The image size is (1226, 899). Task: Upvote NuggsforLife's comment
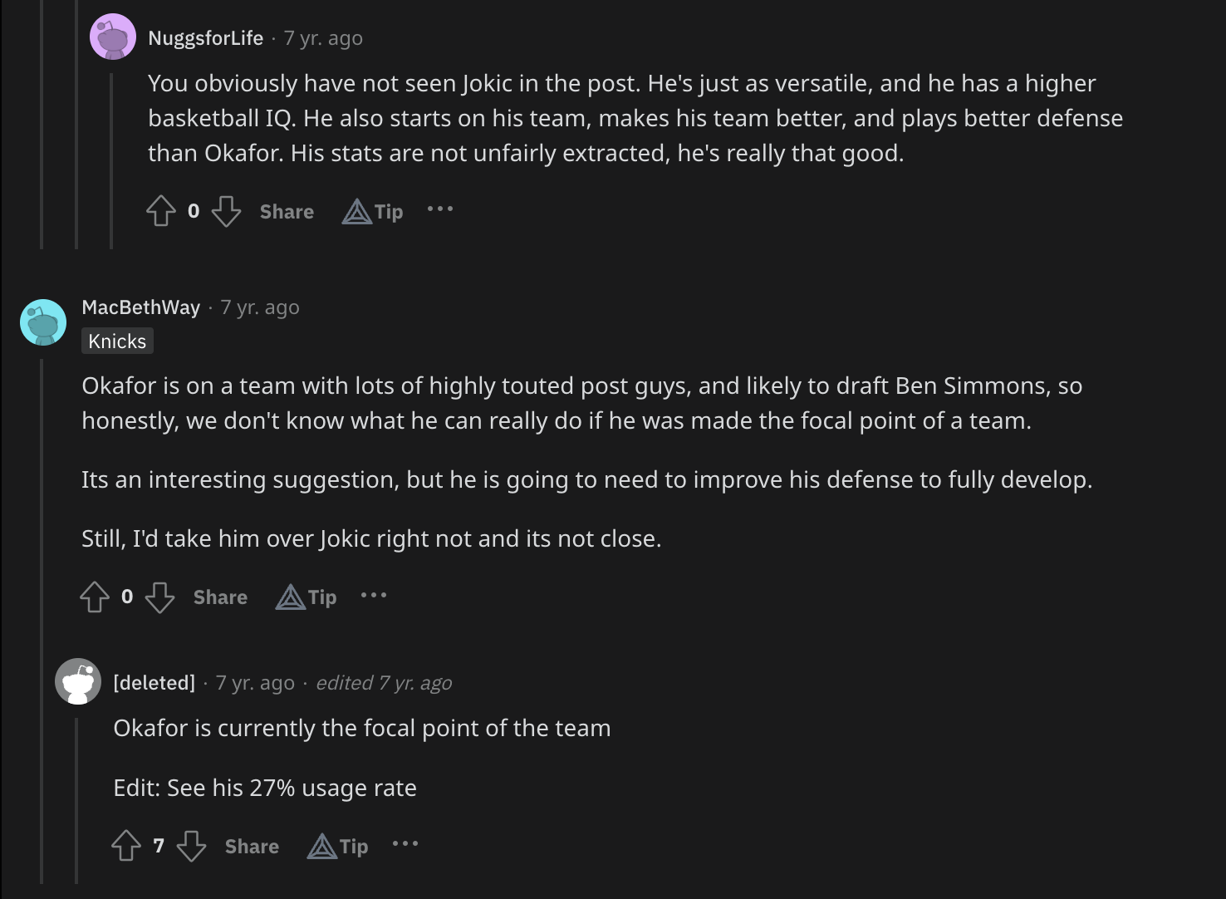161,211
